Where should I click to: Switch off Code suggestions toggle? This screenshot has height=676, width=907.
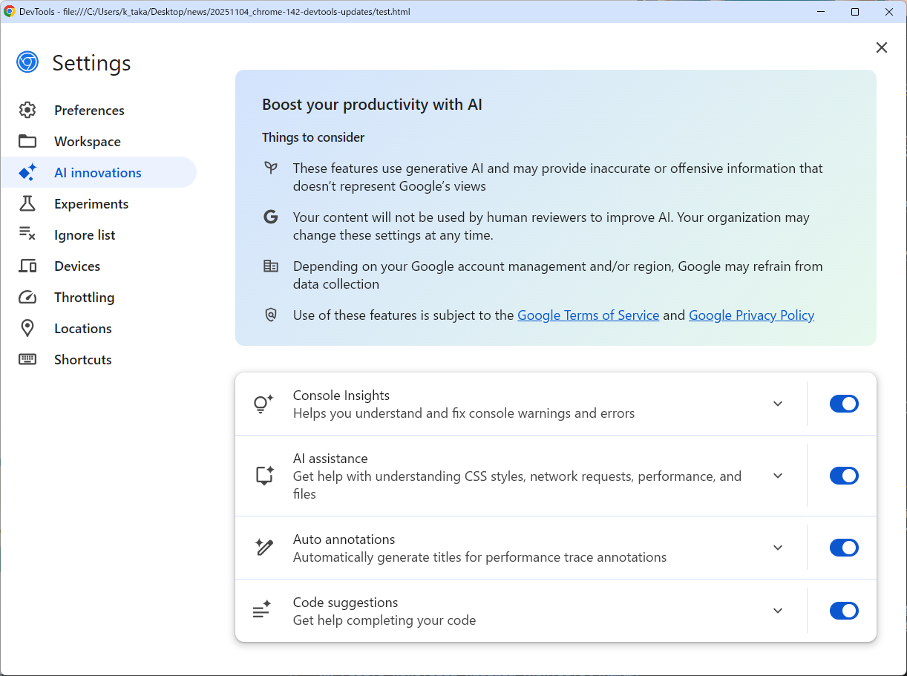[844, 611]
